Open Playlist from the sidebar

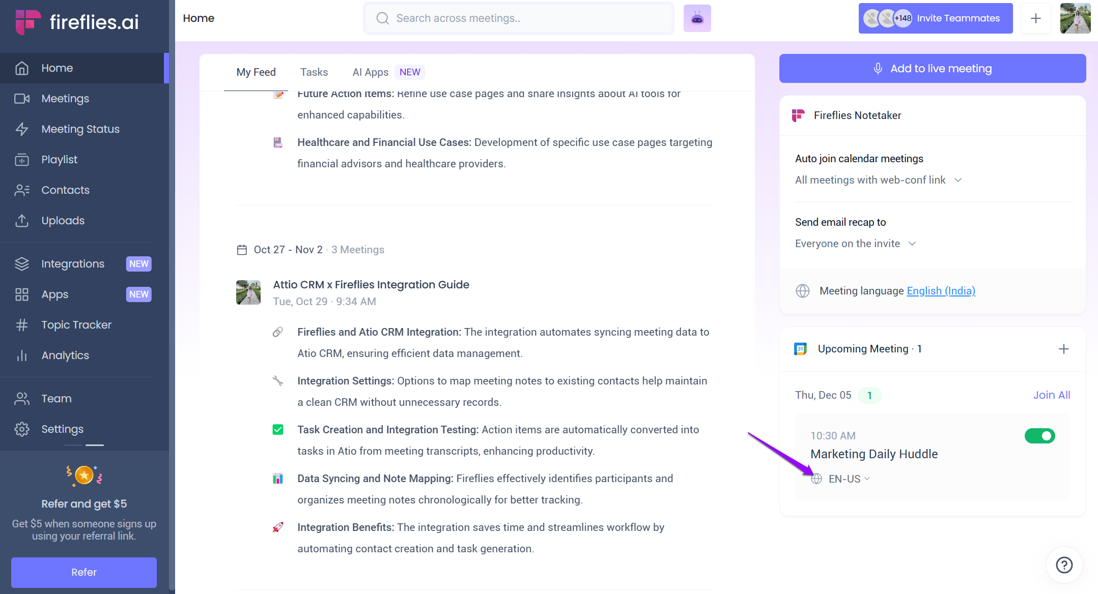tap(59, 160)
